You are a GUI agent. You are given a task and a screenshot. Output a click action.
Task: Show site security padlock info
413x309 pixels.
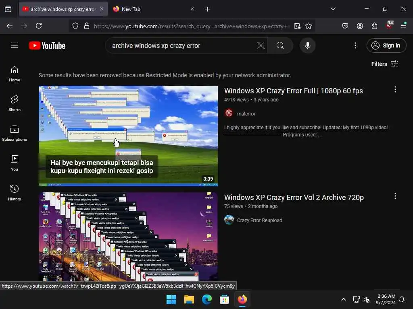click(87, 26)
